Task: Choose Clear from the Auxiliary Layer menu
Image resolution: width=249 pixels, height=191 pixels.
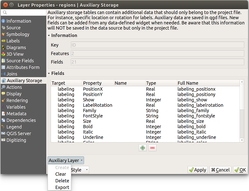Action: click(61, 174)
